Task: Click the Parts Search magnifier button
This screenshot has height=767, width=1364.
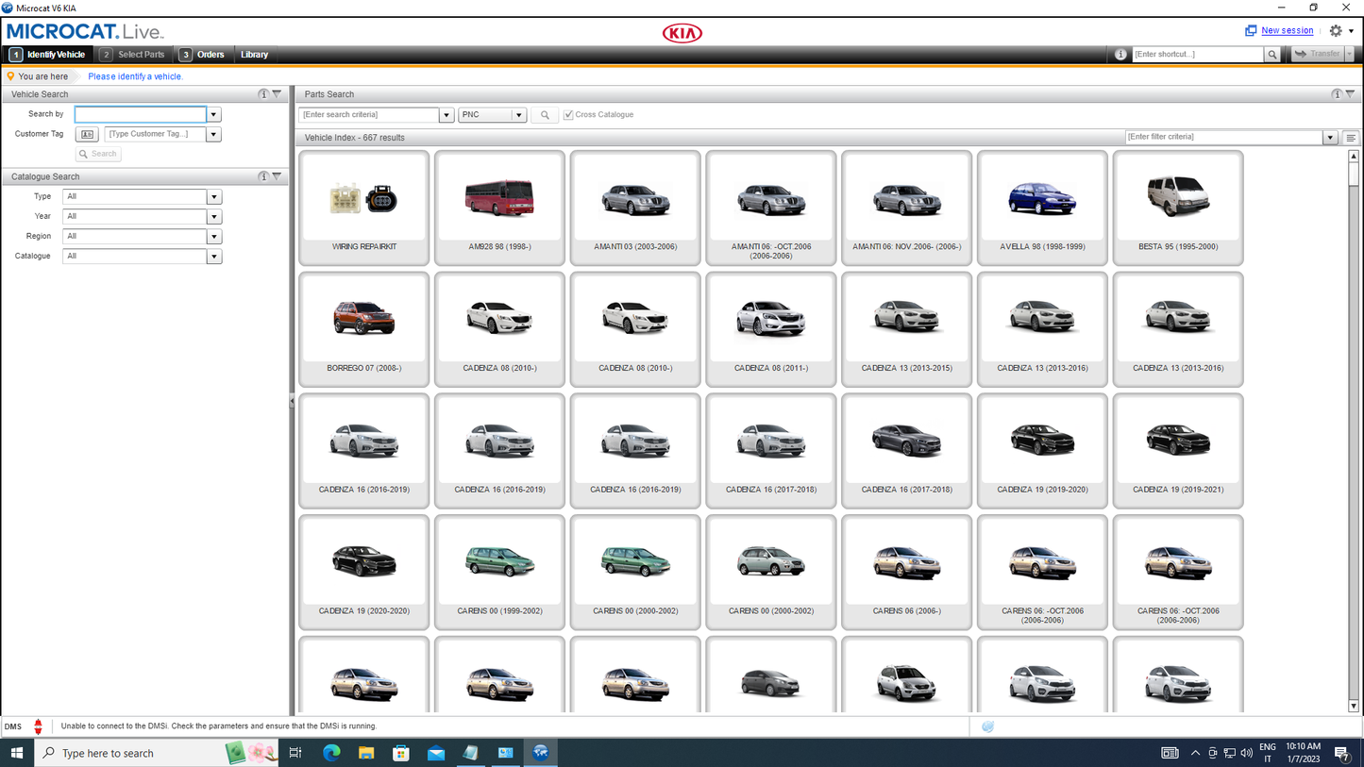Action: [x=545, y=115]
